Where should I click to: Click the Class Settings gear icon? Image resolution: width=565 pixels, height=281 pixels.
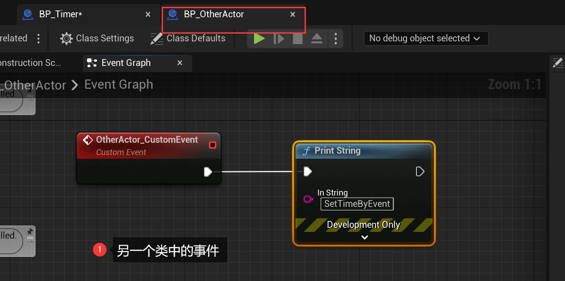66,39
